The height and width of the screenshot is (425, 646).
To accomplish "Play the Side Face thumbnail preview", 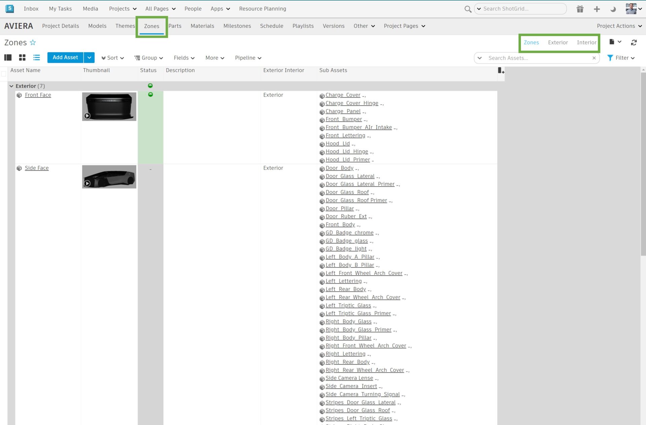I will click(87, 183).
